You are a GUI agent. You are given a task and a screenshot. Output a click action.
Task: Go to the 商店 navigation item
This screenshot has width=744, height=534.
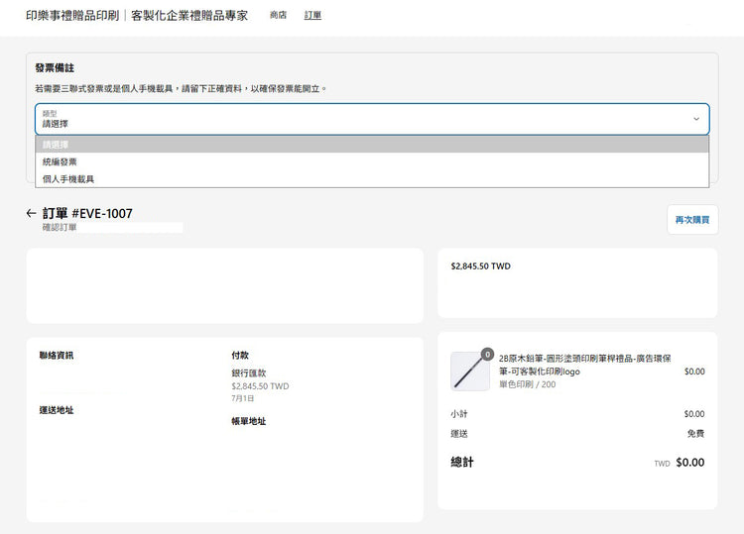pyautogui.click(x=278, y=16)
